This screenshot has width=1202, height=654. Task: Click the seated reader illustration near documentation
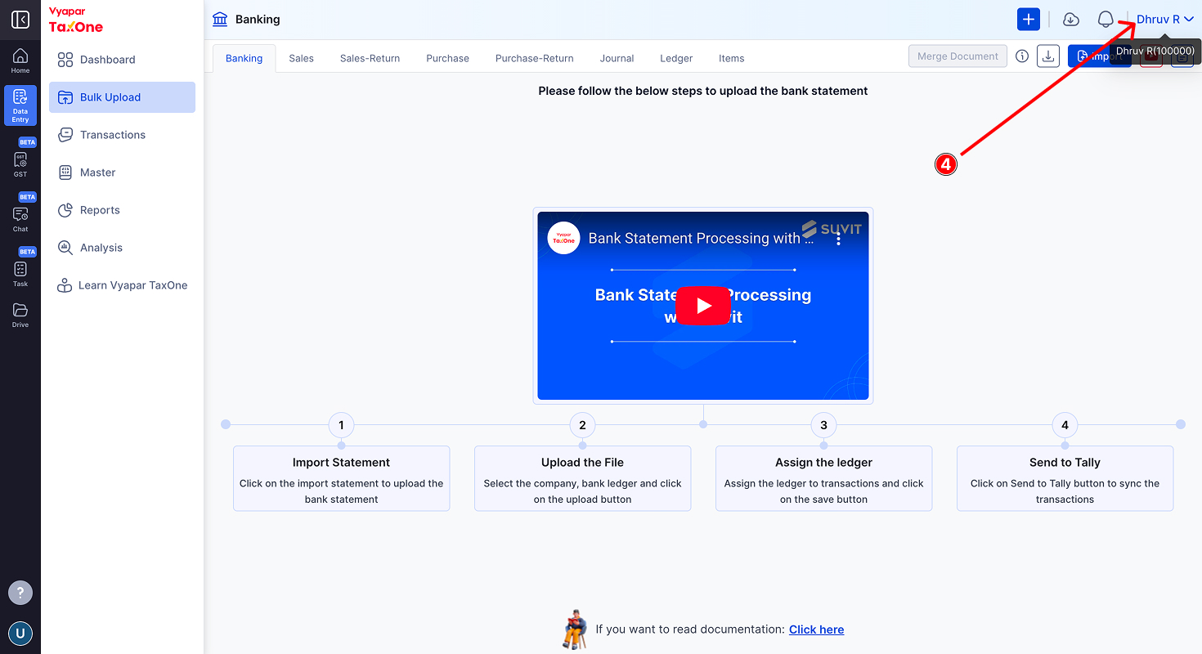[576, 629]
